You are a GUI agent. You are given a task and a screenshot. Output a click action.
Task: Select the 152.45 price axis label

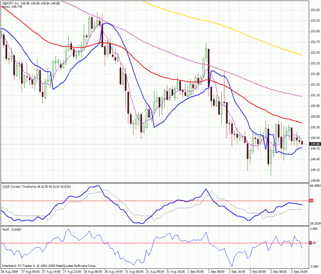pos(315,53)
